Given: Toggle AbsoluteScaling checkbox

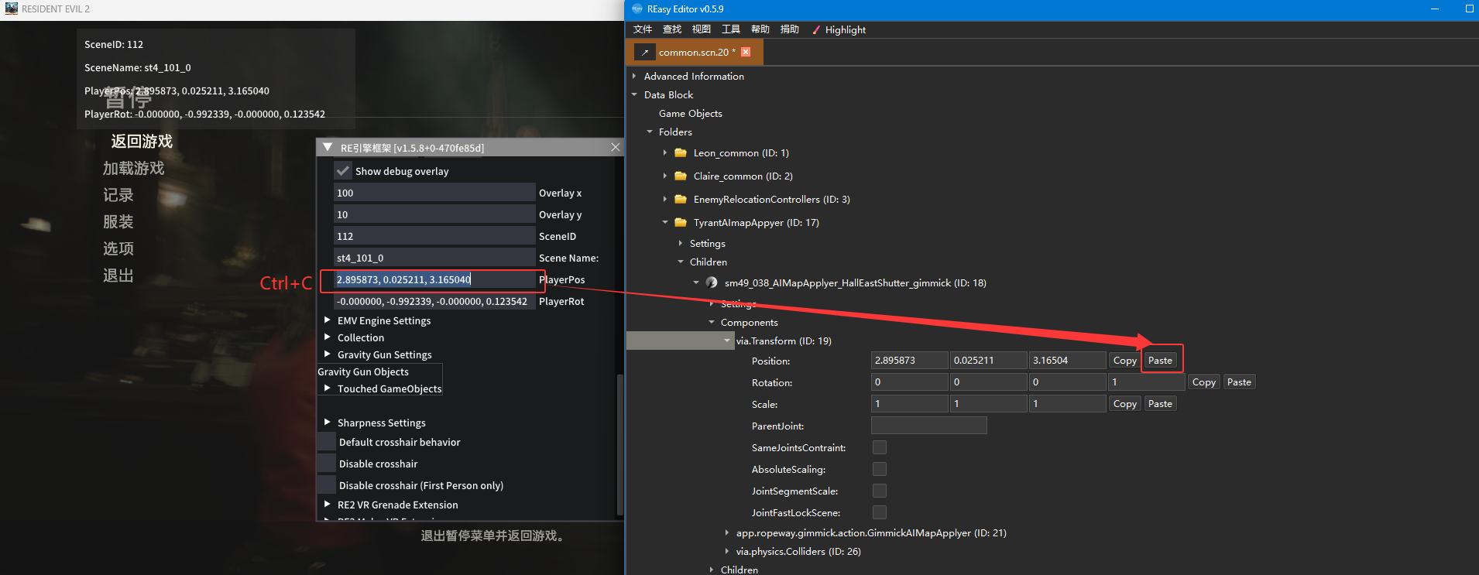Looking at the screenshot, I should (x=880, y=469).
